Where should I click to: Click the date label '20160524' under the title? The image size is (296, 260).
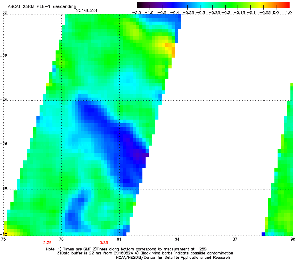click(x=87, y=10)
